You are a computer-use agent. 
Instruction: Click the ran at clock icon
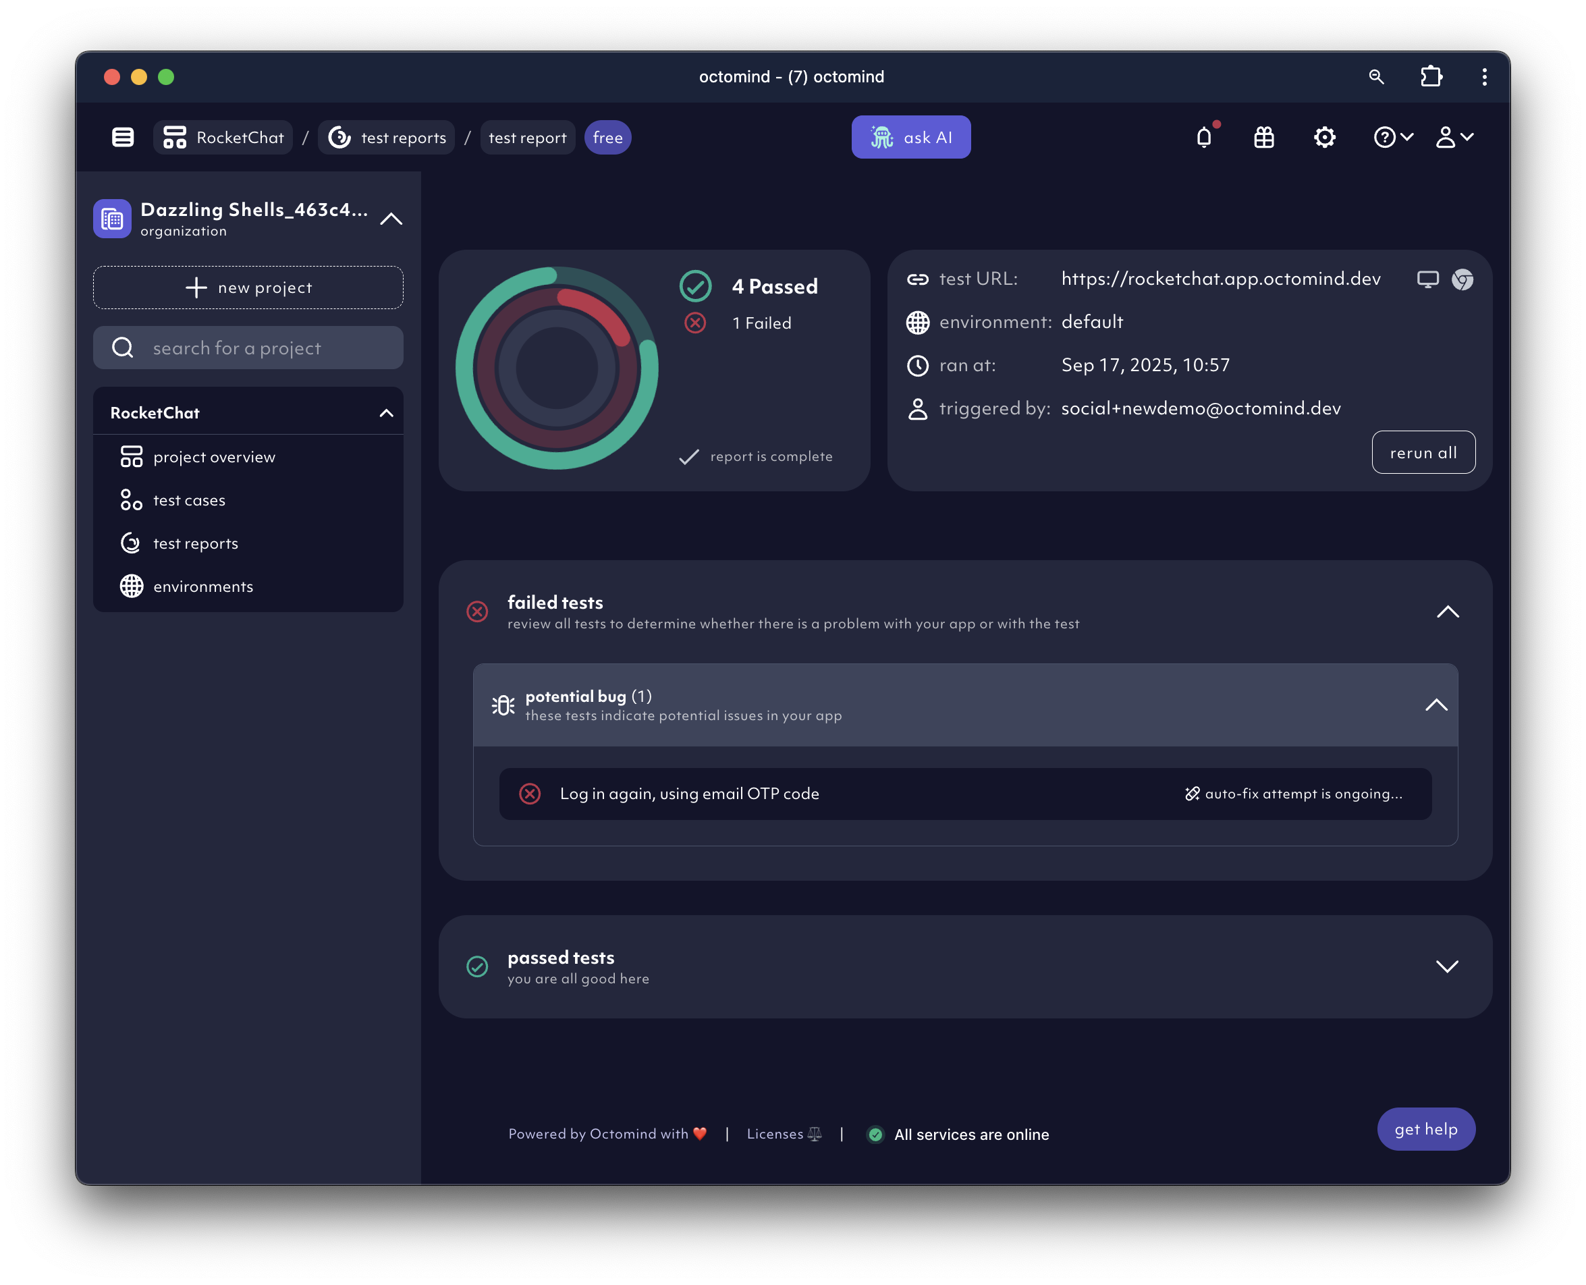(x=918, y=366)
